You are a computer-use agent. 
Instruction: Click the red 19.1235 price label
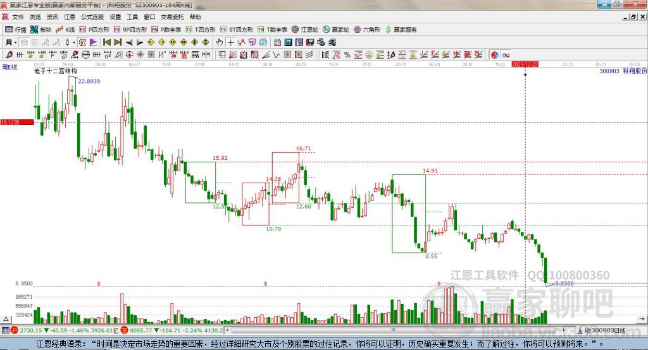[x=17, y=122]
